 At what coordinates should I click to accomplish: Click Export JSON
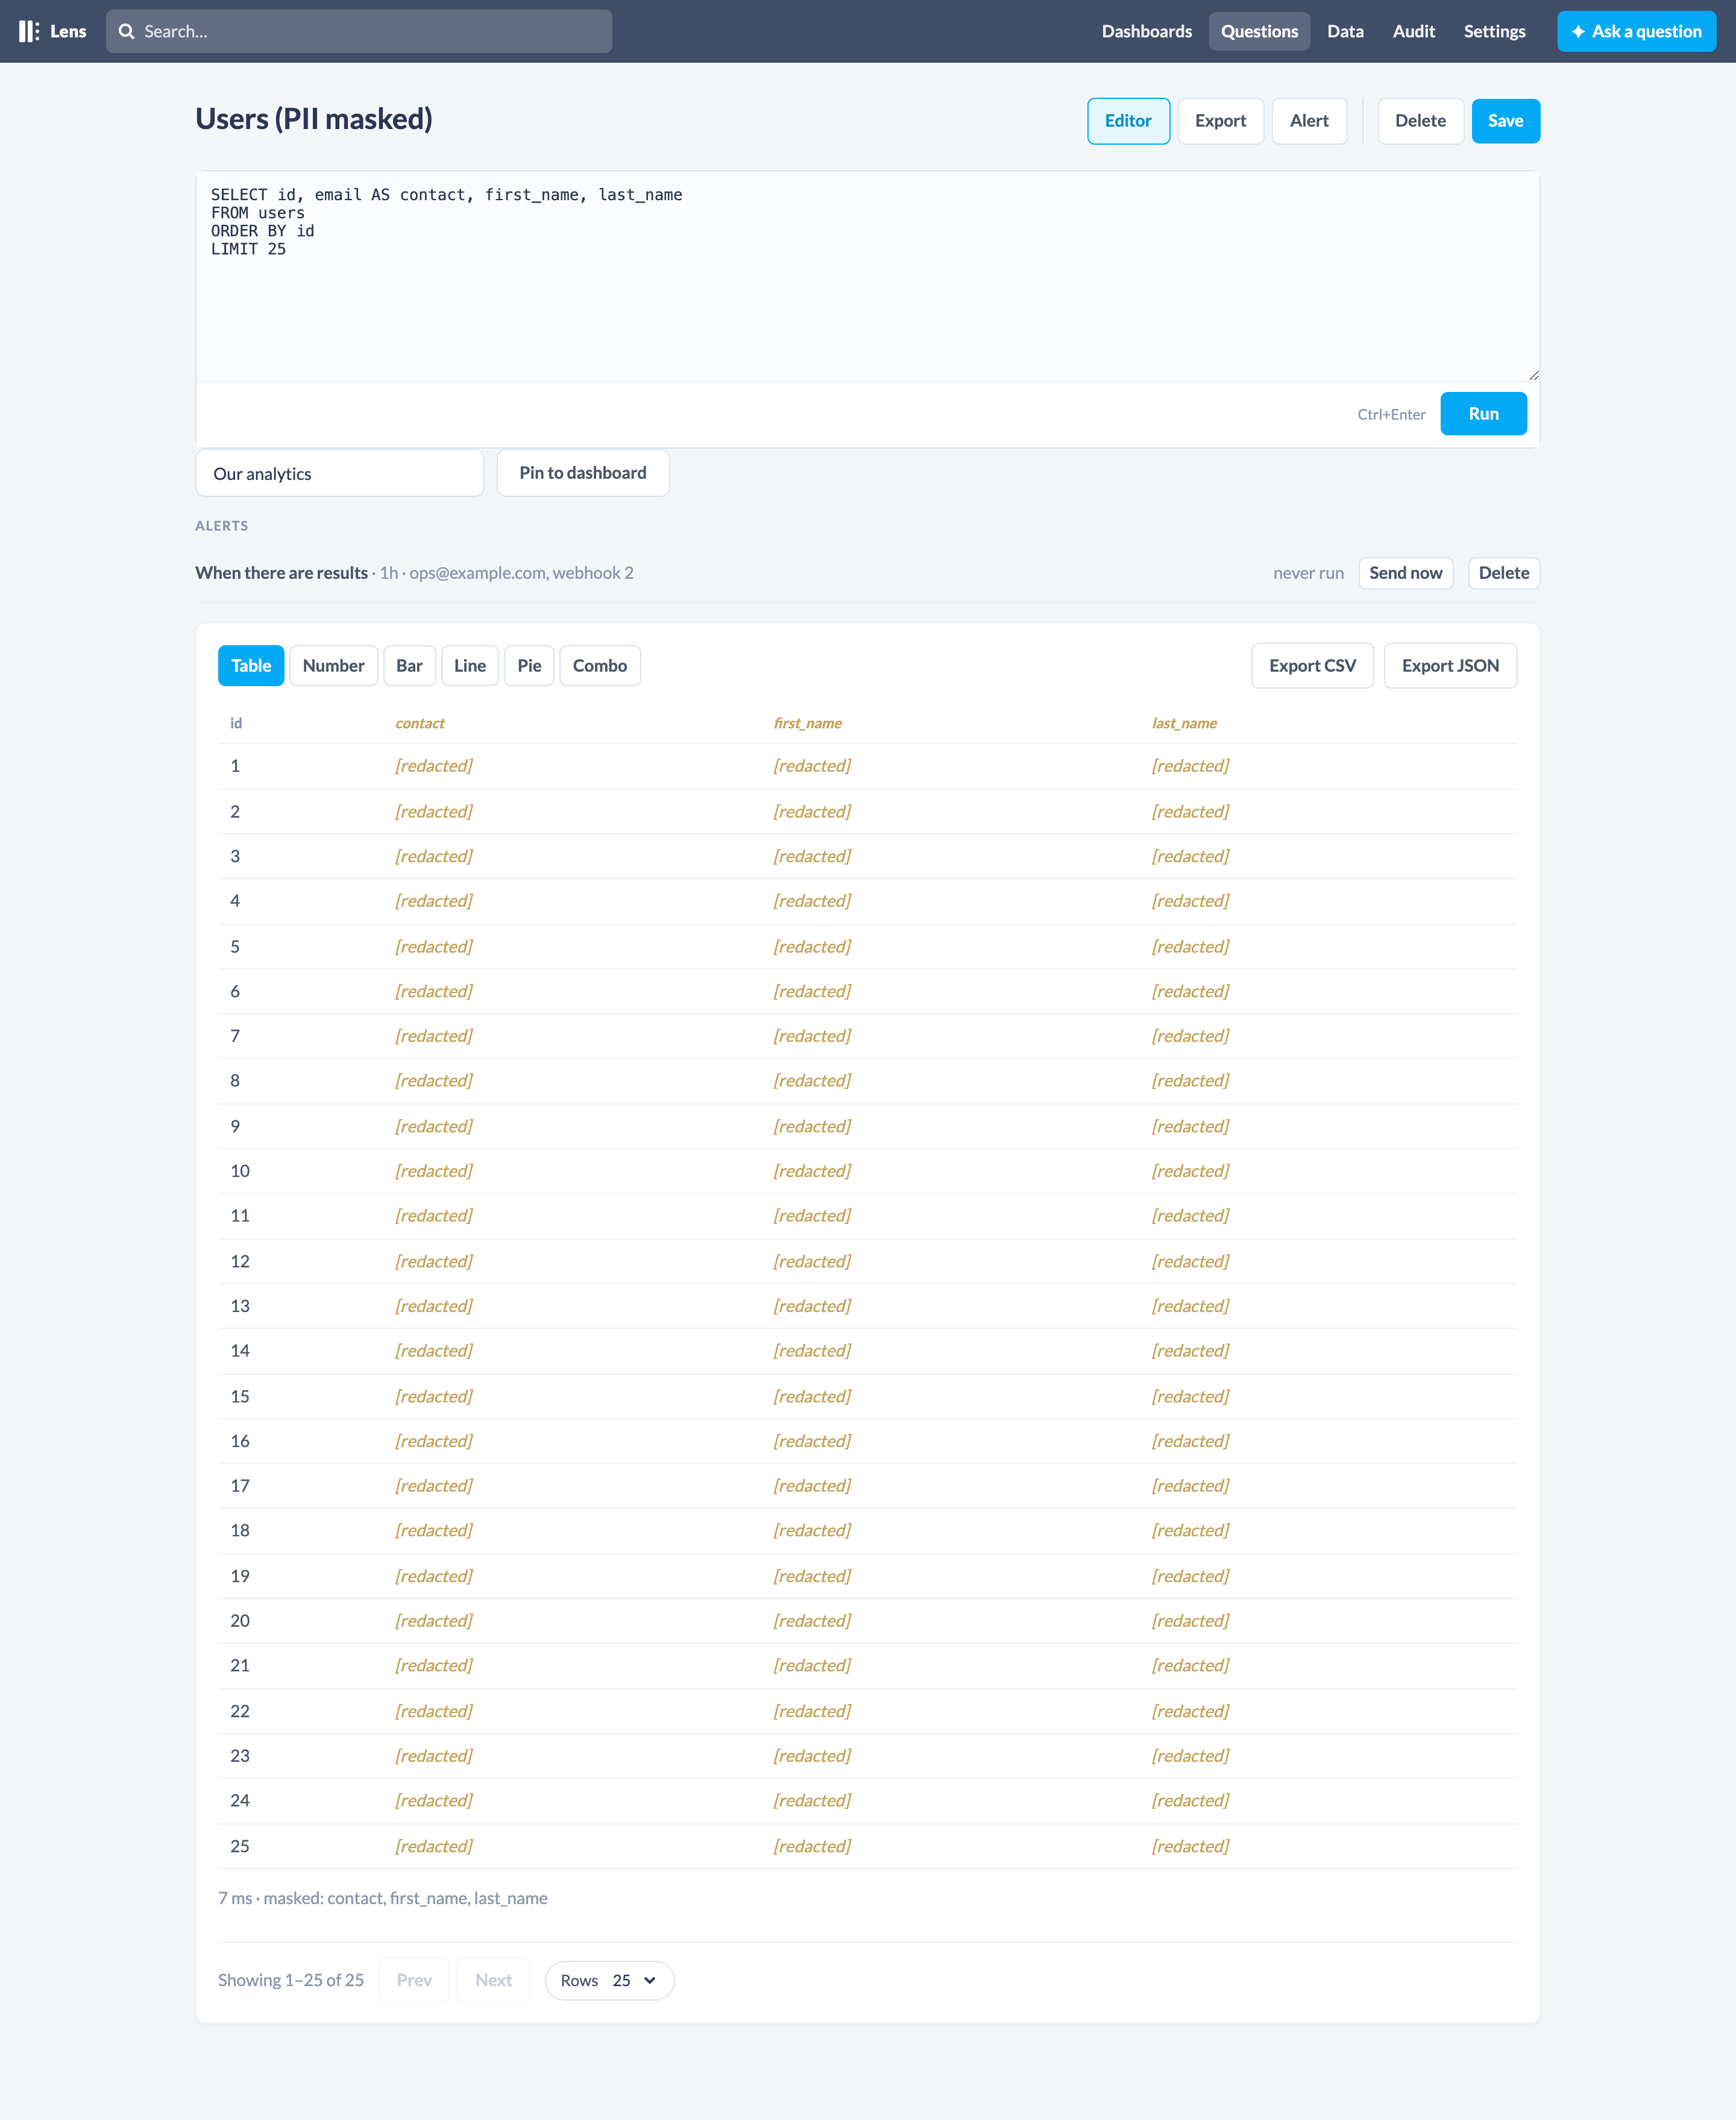point(1450,665)
